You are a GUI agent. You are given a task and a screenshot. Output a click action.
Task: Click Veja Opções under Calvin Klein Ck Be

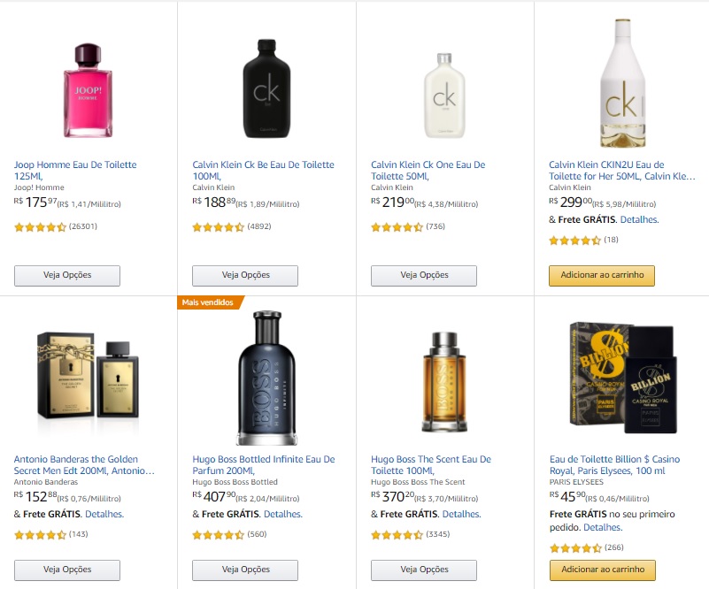point(245,275)
